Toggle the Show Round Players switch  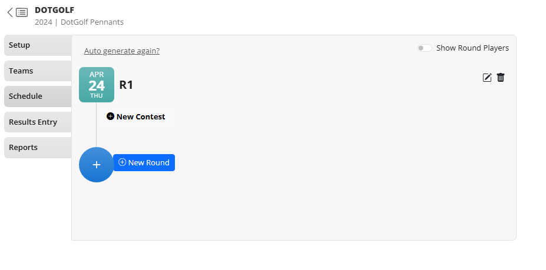pos(424,48)
